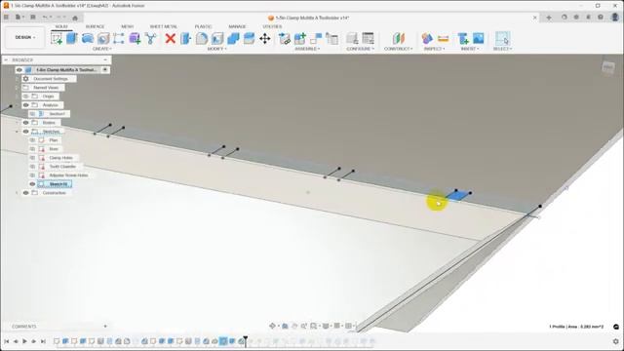Viewport: 624px width, 351px height.
Task: Select the Joint tool in Assemble
Action: point(316,39)
